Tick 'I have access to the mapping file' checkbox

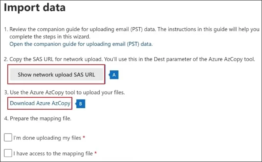point(8,153)
